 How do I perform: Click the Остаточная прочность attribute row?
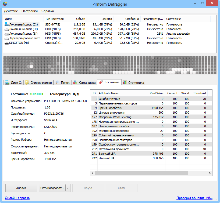tap(151, 149)
